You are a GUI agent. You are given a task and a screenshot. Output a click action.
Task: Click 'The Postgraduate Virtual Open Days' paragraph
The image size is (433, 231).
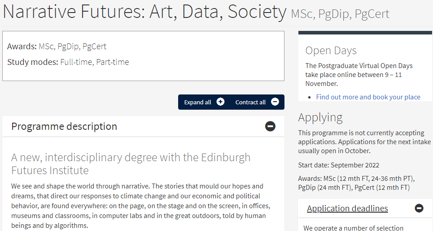pyautogui.click(x=359, y=75)
